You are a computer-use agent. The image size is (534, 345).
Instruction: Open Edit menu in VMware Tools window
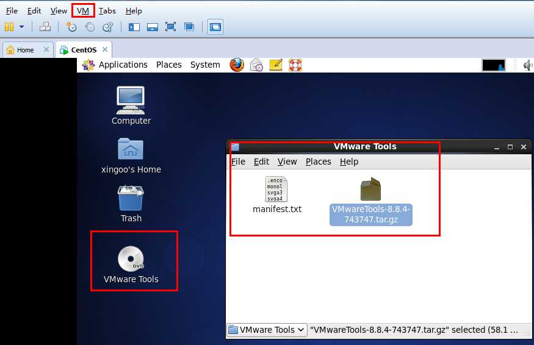[262, 162]
